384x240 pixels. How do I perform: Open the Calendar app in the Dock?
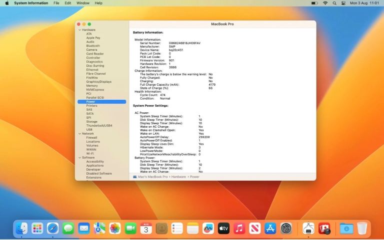click(x=146, y=229)
